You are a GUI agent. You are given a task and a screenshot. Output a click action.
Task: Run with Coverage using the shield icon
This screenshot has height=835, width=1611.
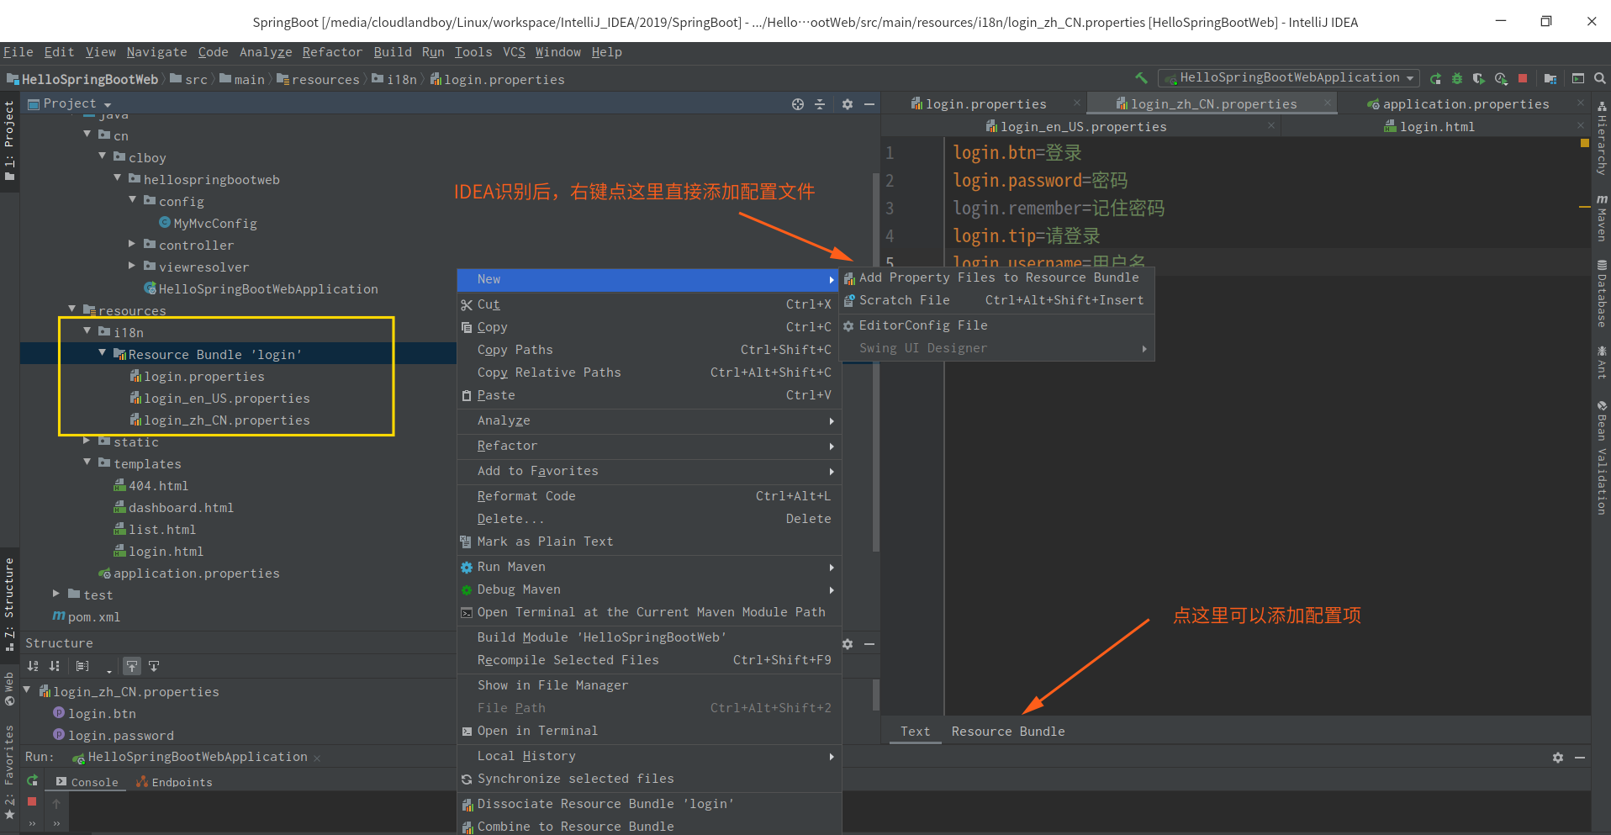coord(1479,77)
